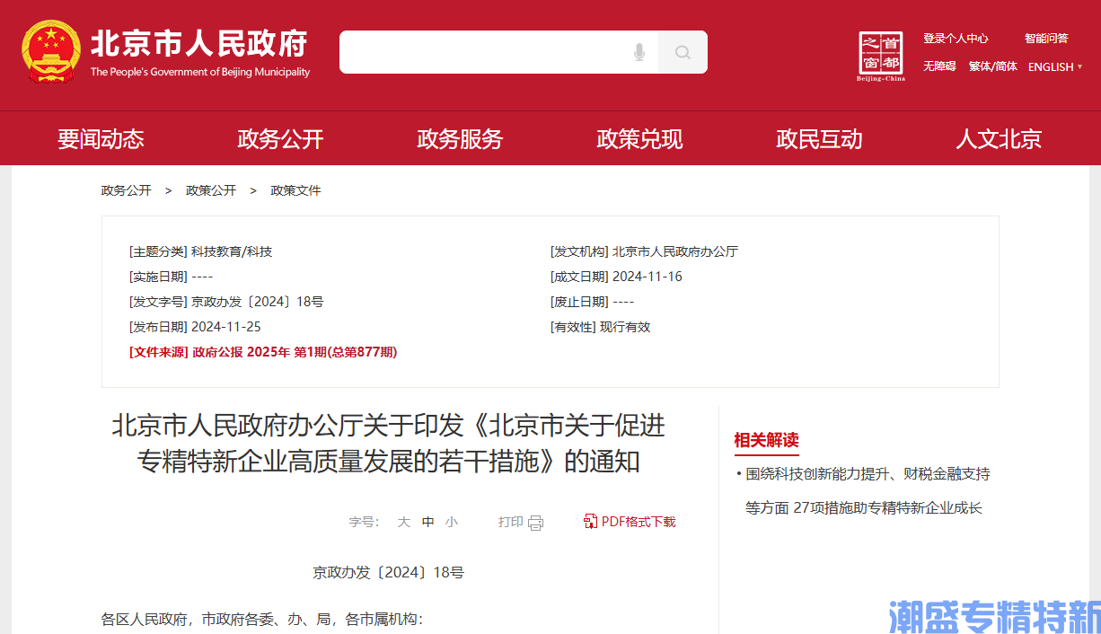Image resolution: width=1101 pixels, height=634 pixels.
Task: Open the 政务服务 menu
Action: [460, 139]
